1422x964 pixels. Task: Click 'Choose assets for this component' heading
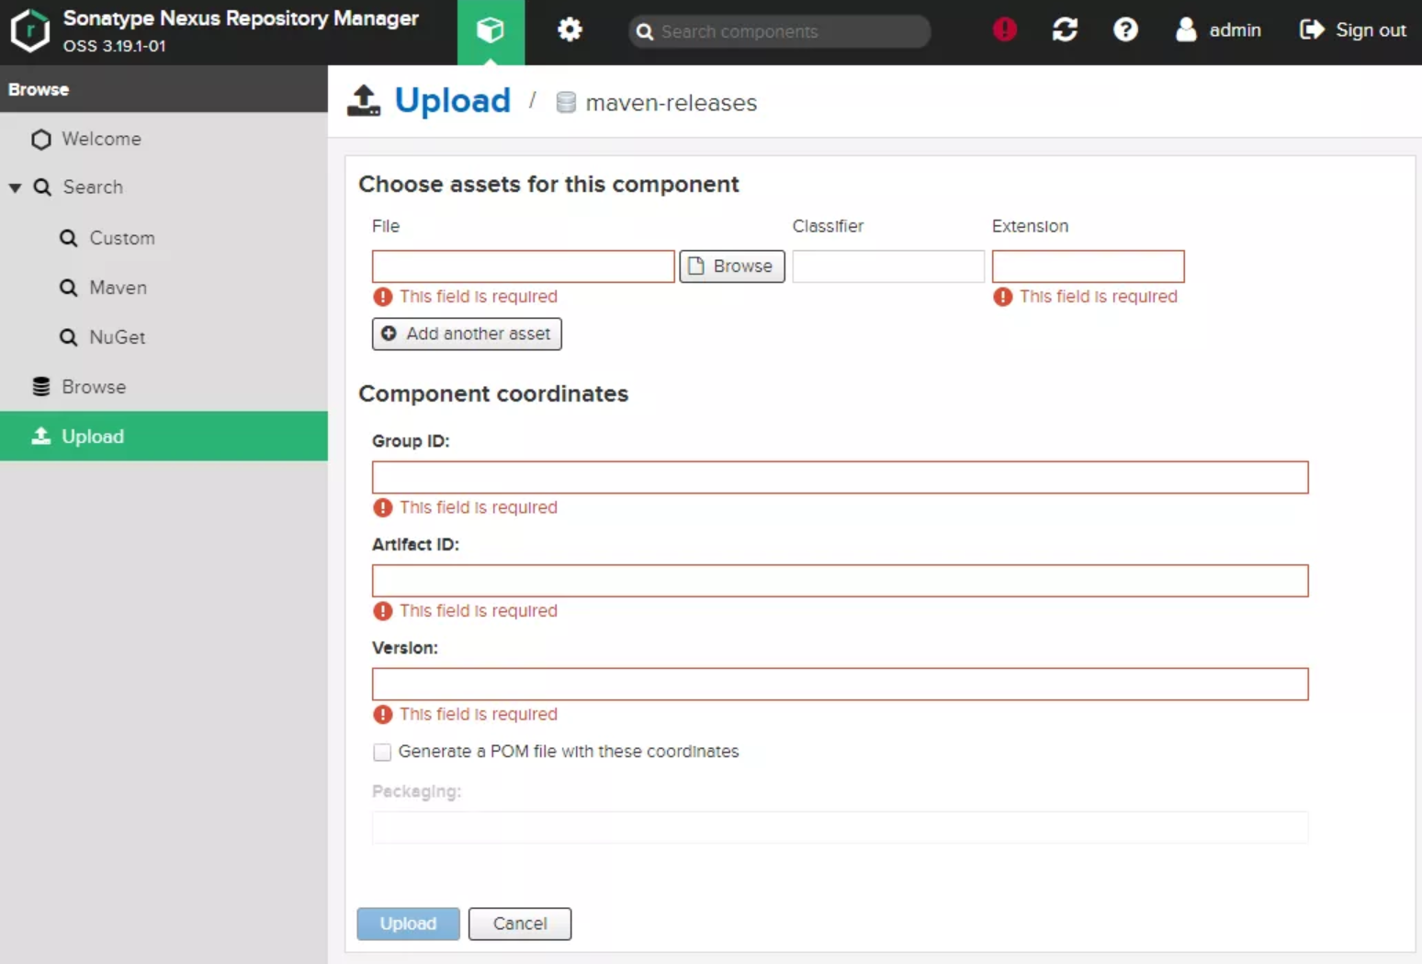(548, 184)
